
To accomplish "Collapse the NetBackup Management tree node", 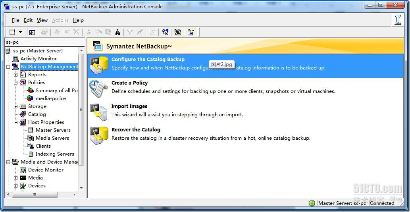I will click(8, 67).
